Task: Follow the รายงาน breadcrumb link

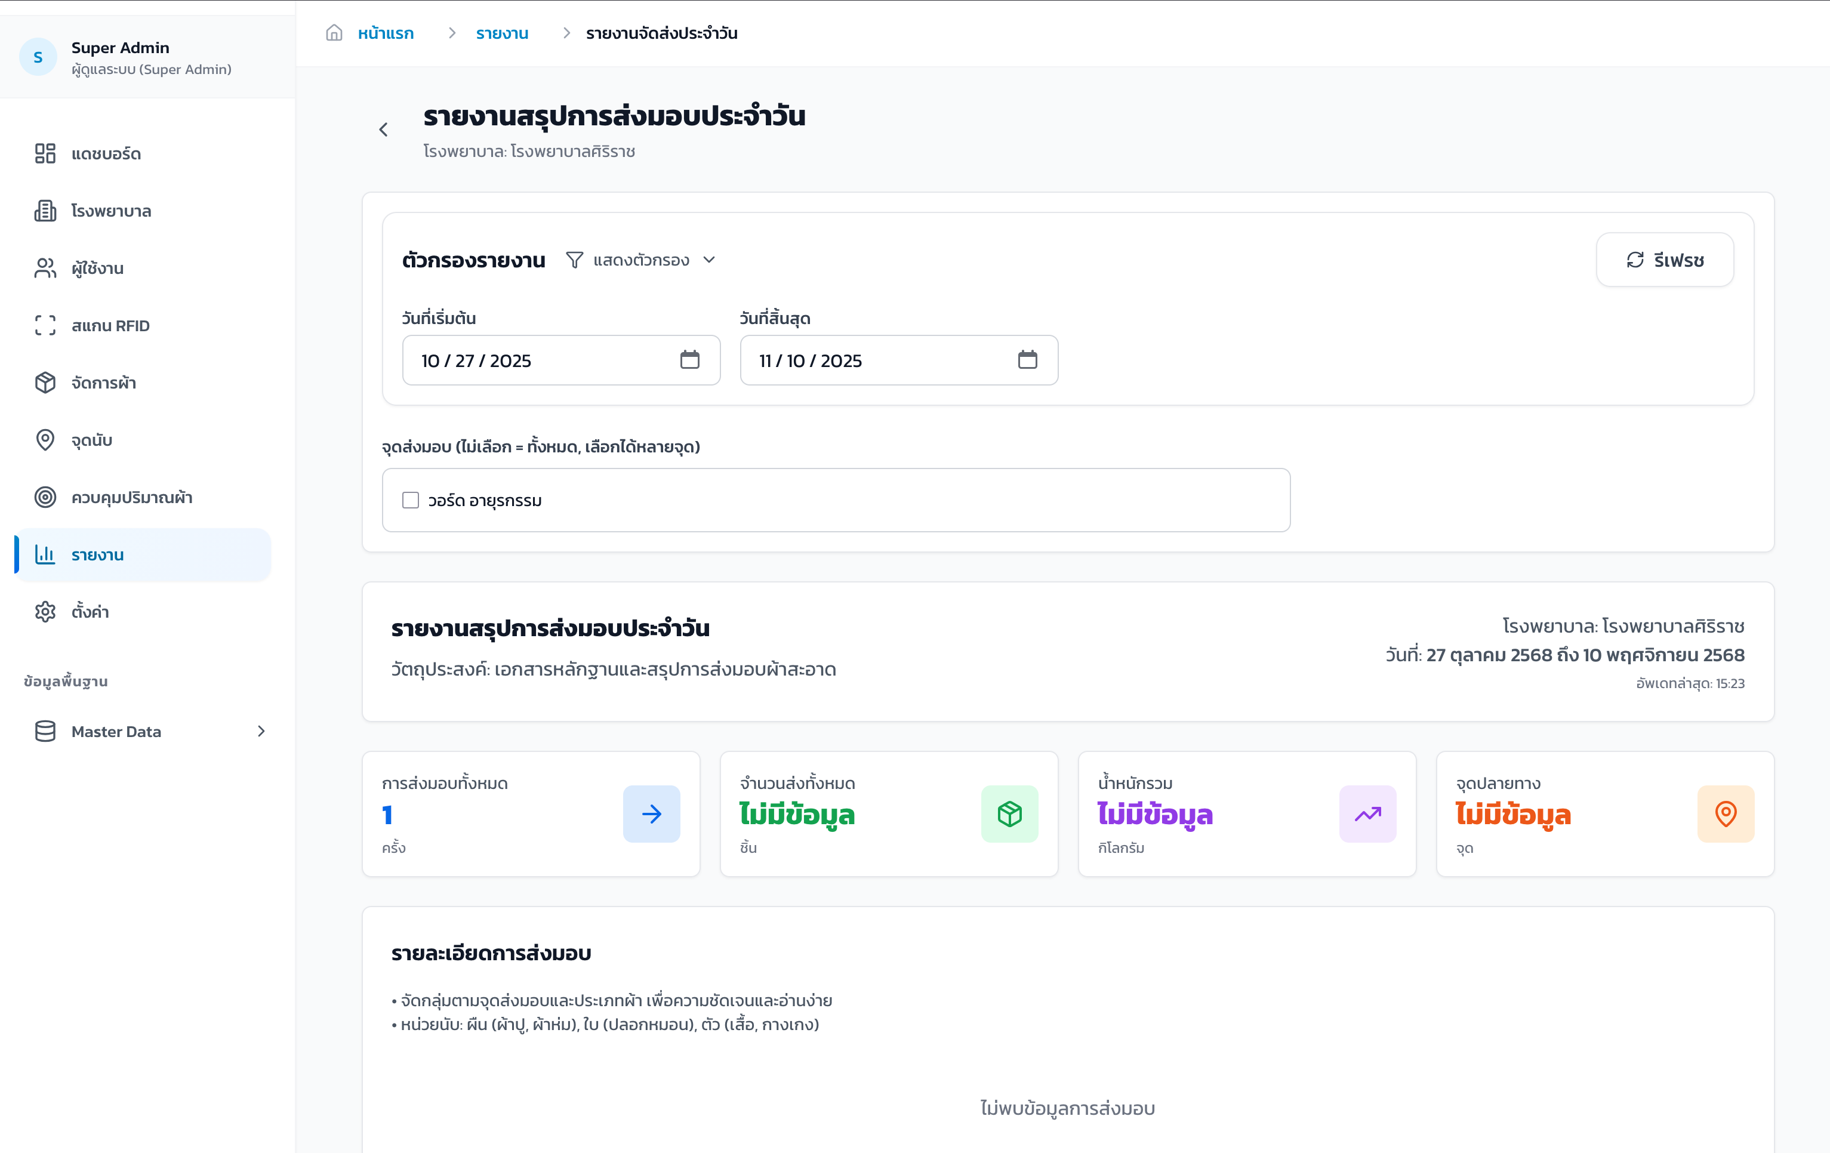Action: pyautogui.click(x=501, y=33)
